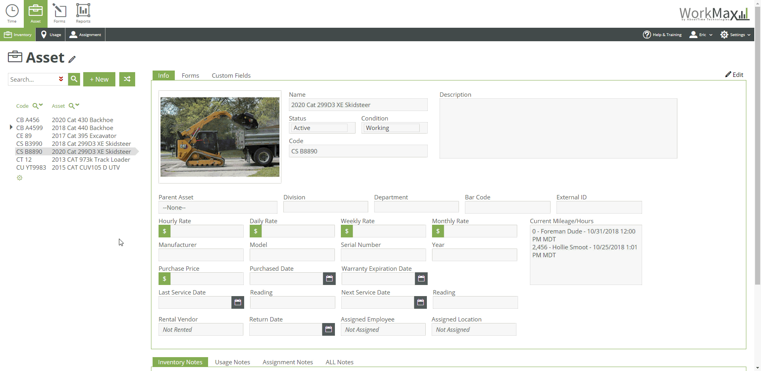Click the Current Mileage/Hours box
This screenshot has width=761, height=371.
586,255
